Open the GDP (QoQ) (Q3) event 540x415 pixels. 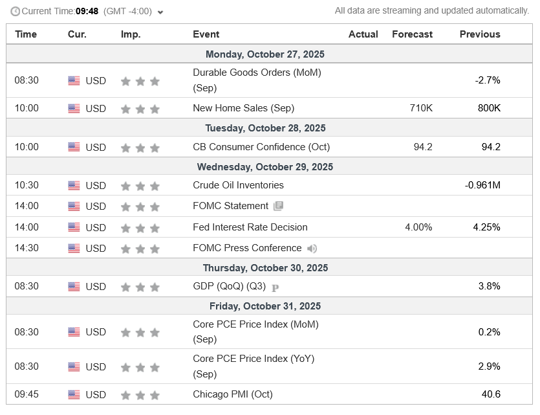230,286
